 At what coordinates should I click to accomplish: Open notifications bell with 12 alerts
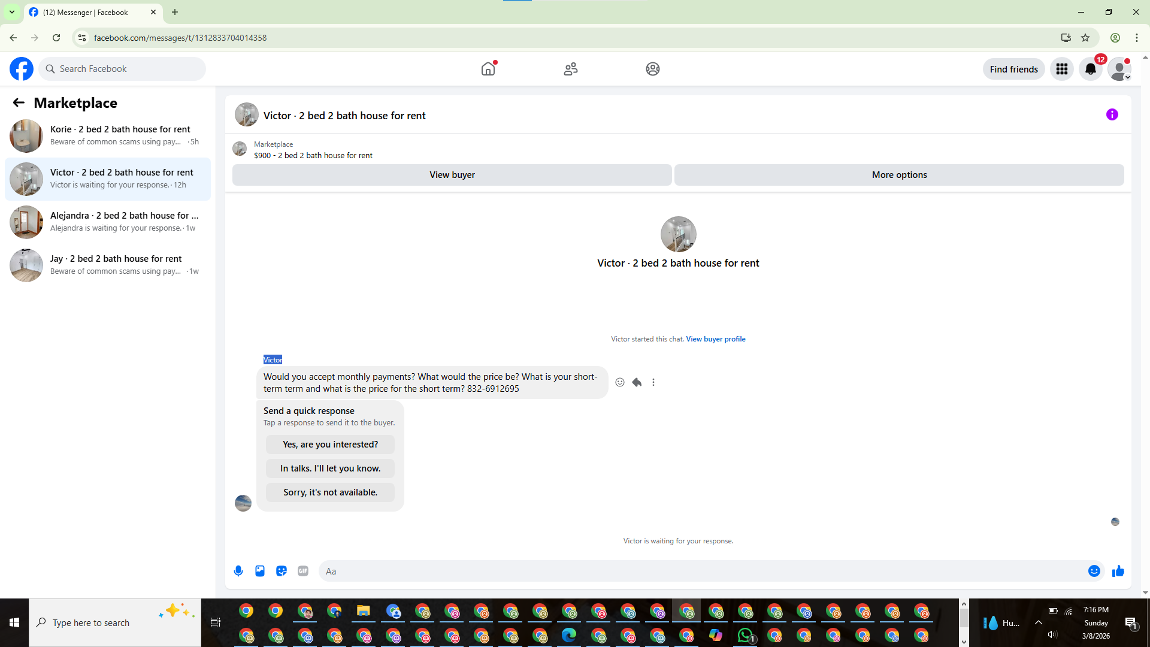coord(1091,69)
